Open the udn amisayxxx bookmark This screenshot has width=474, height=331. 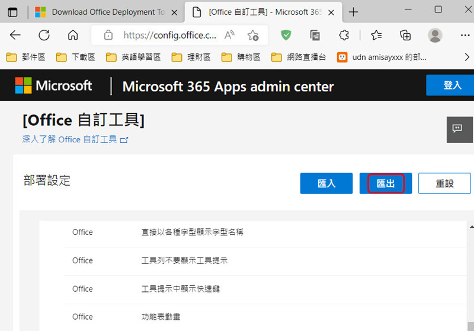pos(382,57)
